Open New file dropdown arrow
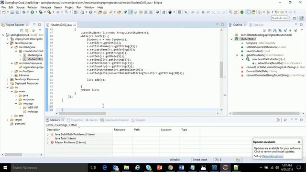The image size is (306, 172). (x=8, y=12)
